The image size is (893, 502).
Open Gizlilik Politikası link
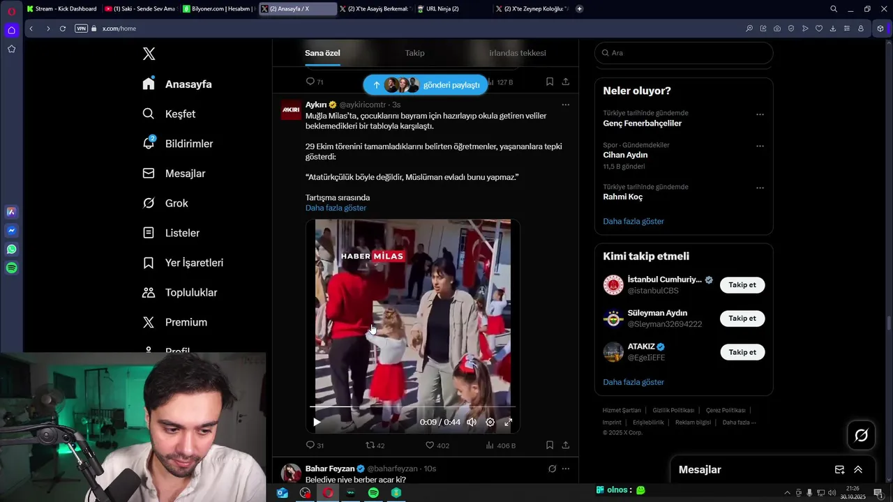click(673, 411)
